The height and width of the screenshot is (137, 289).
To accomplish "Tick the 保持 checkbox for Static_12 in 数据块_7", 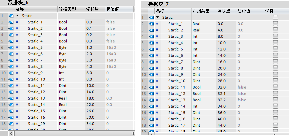I will coord(275,94).
